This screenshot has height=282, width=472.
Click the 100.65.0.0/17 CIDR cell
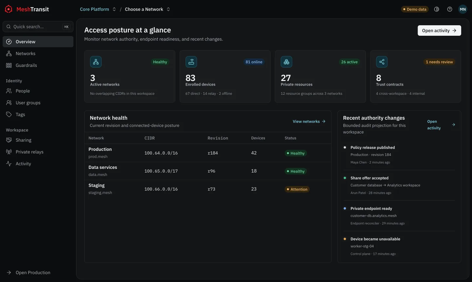[x=161, y=171]
